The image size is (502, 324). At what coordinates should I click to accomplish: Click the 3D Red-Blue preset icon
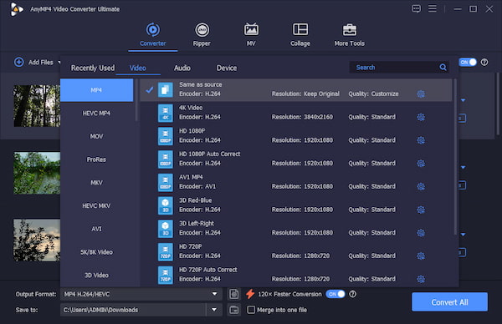(x=166, y=205)
